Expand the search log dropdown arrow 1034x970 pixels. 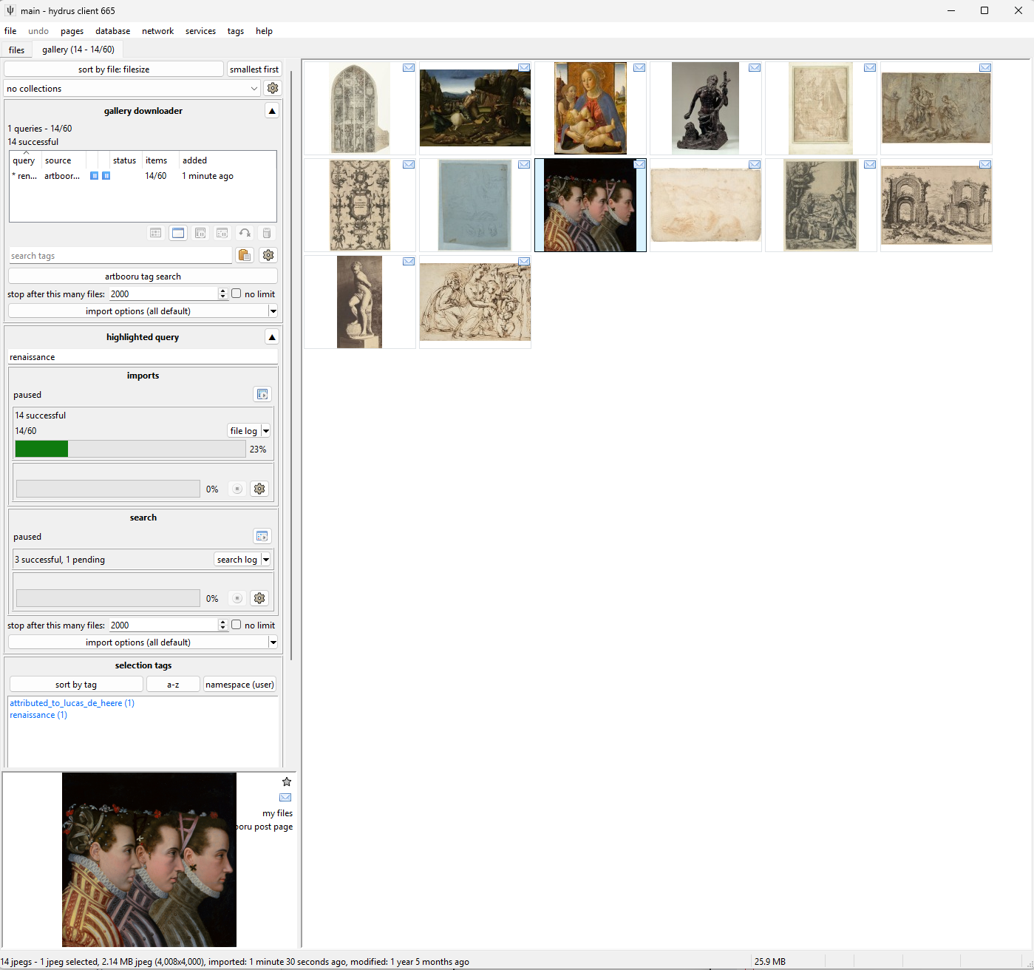pyautogui.click(x=266, y=560)
